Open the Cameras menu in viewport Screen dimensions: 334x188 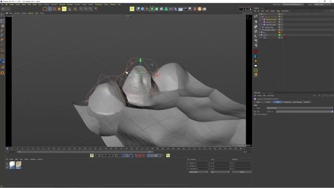(x=17, y=13)
